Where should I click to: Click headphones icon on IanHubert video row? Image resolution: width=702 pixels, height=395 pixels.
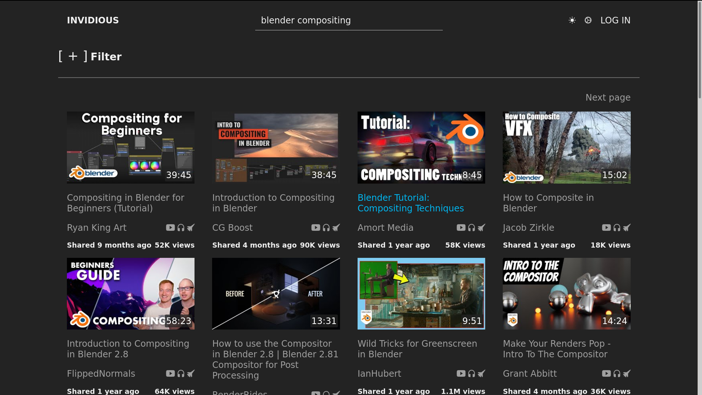(471, 373)
